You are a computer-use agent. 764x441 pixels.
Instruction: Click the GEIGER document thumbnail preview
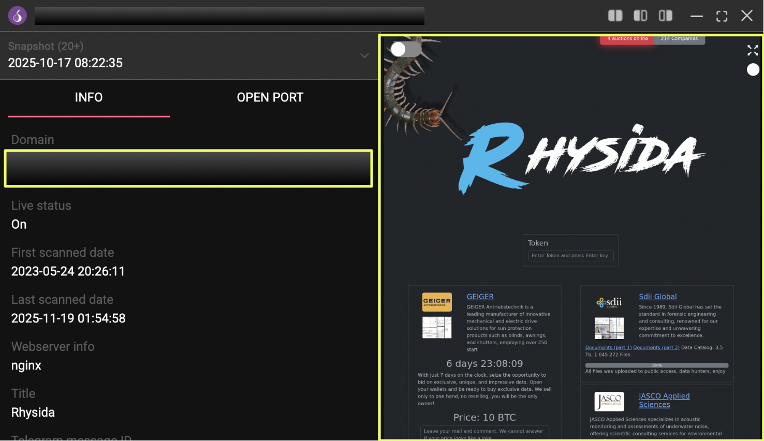(x=437, y=328)
